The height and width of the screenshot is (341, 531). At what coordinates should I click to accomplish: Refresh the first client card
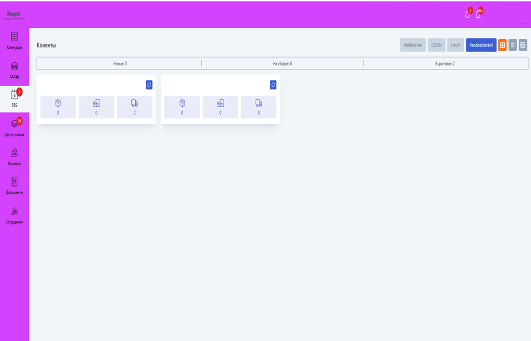click(149, 85)
